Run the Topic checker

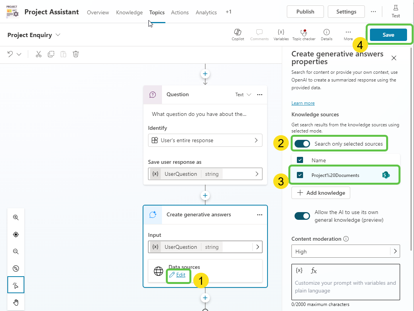(304, 34)
